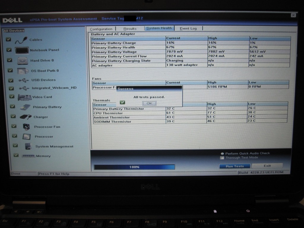
Task: Click the Memory module icon
Action: coord(28,156)
